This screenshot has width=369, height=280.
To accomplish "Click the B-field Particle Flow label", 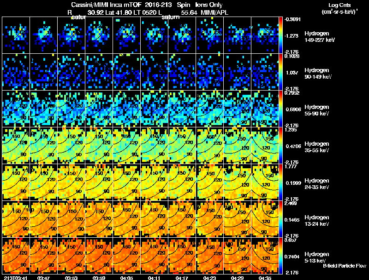I will coord(345,266).
